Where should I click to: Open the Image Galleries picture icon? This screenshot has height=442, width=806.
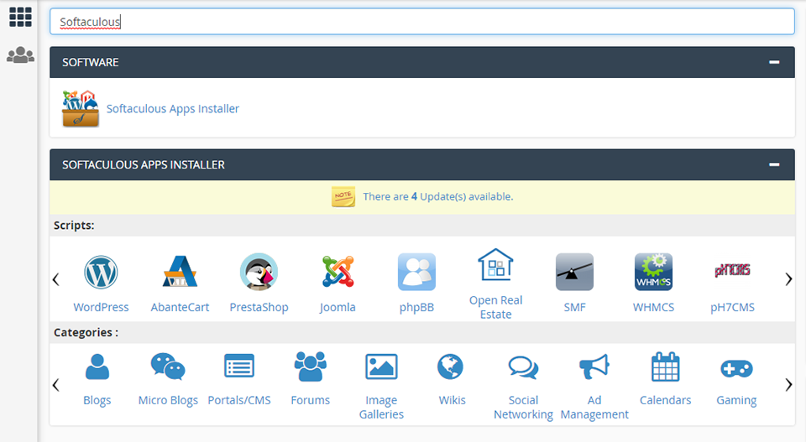coord(381,367)
